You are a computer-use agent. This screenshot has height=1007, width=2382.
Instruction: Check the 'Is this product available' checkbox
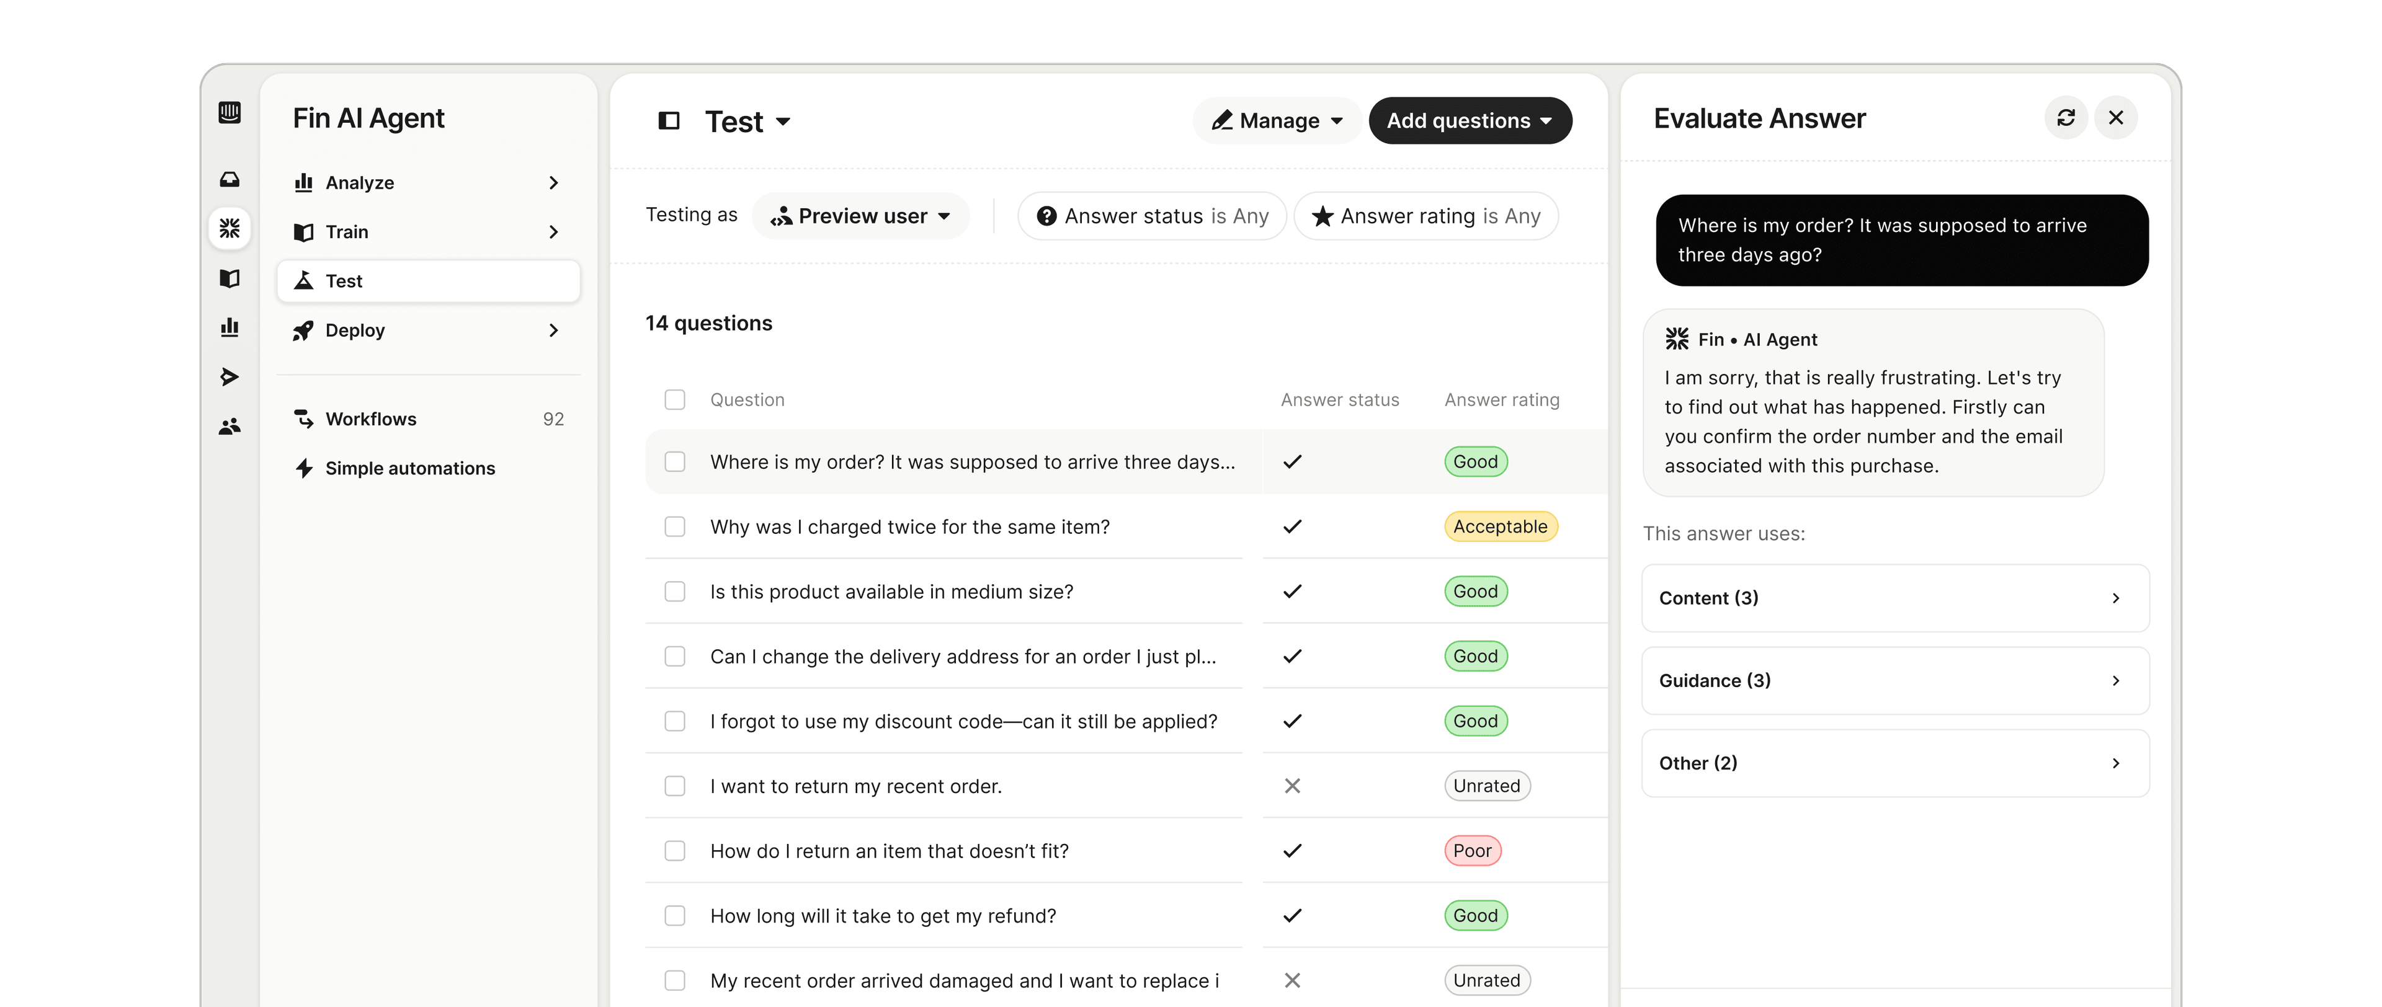click(675, 592)
